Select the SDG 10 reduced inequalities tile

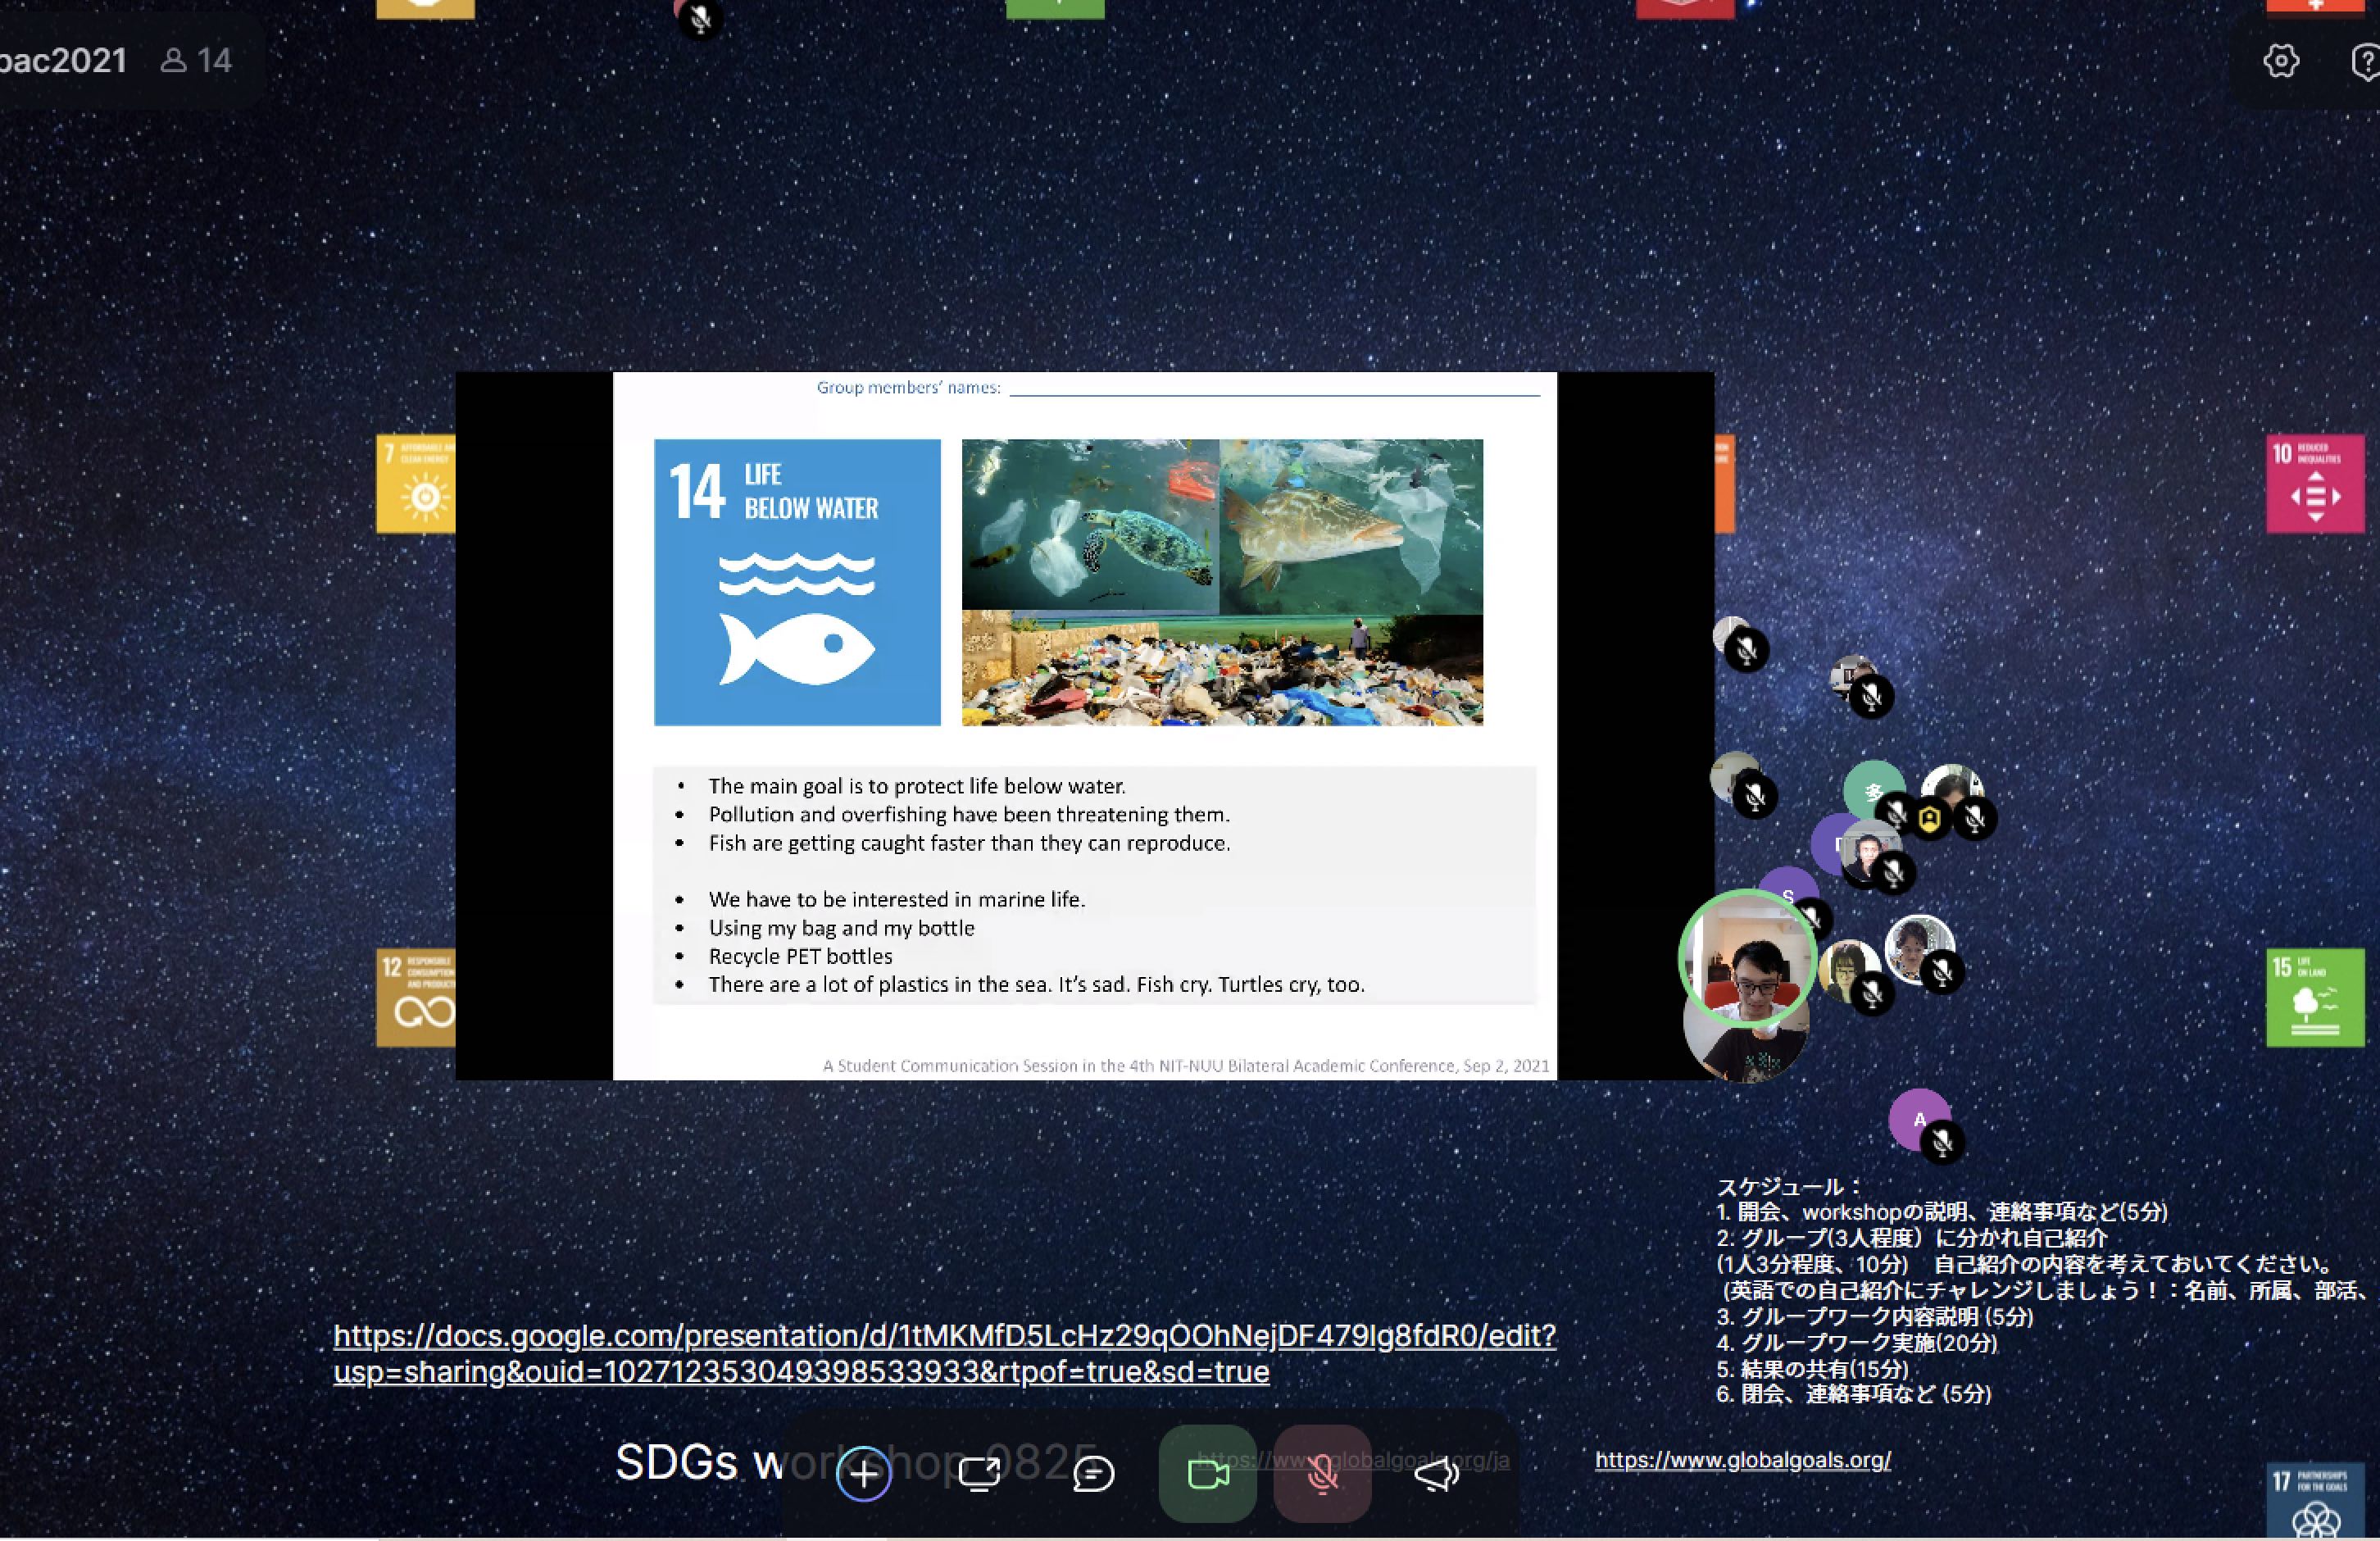point(2315,483)
